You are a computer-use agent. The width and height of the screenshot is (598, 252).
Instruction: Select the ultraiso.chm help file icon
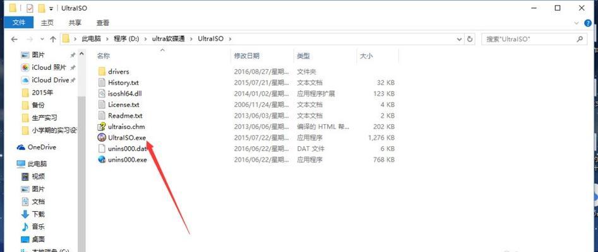(x=102, y=127)
